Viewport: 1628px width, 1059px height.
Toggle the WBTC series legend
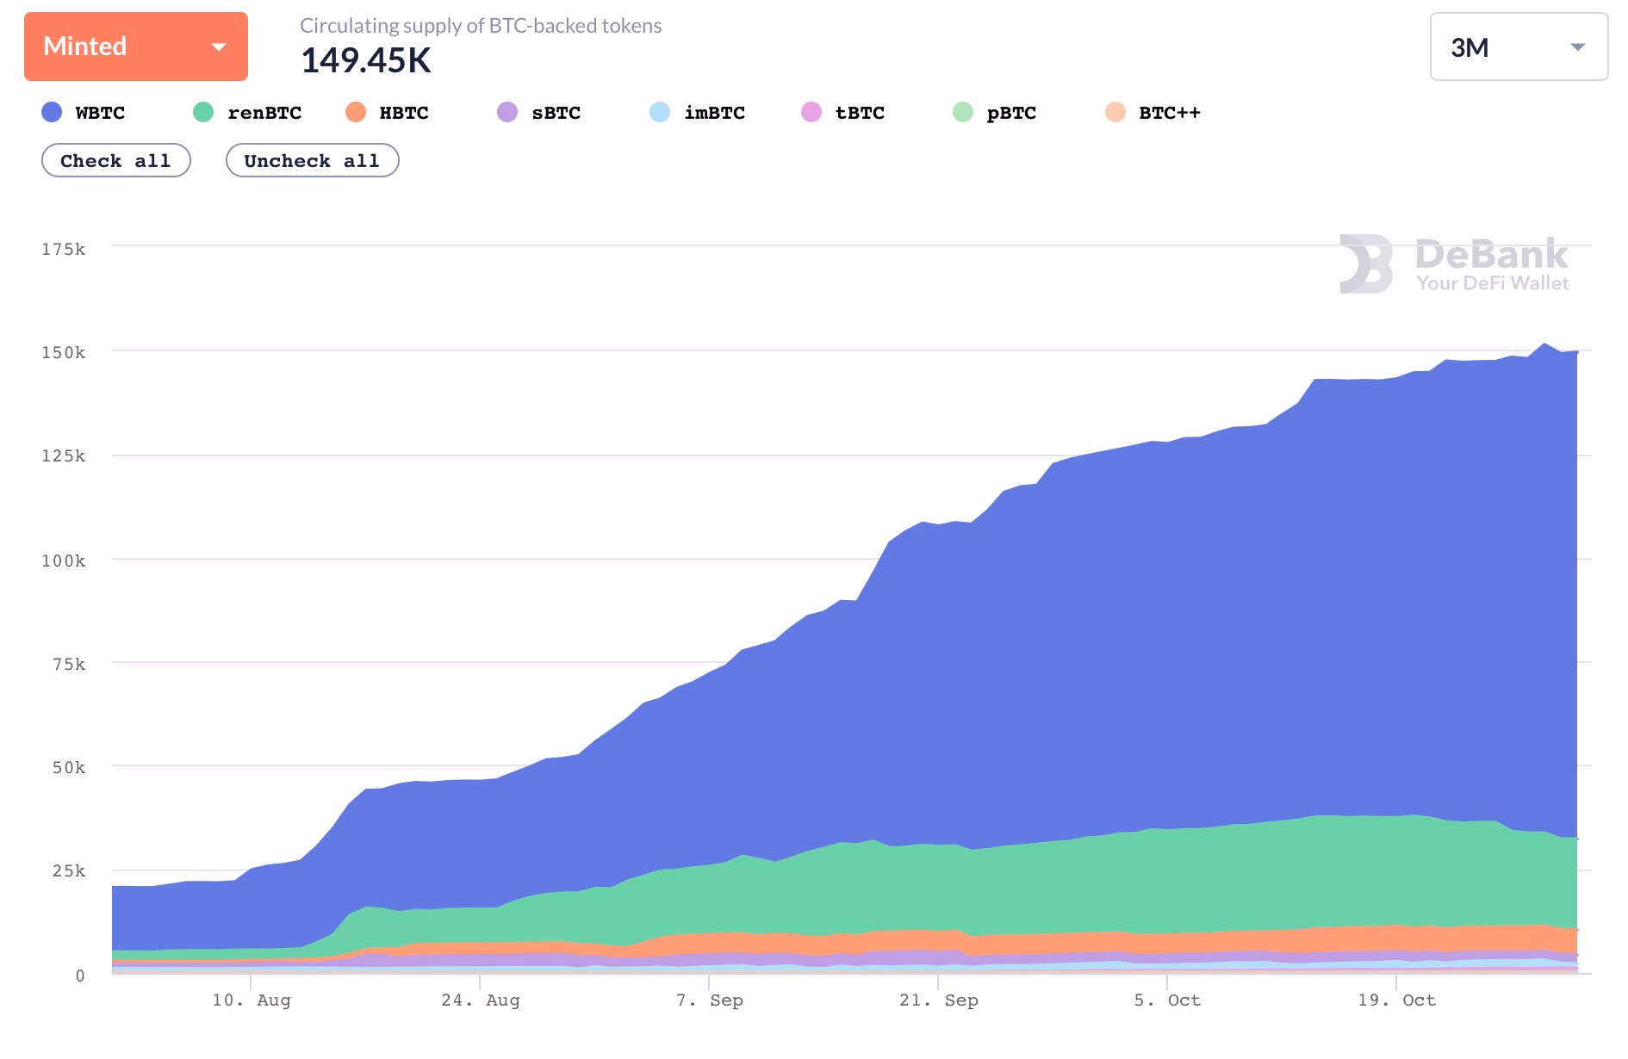coord(84,113)
